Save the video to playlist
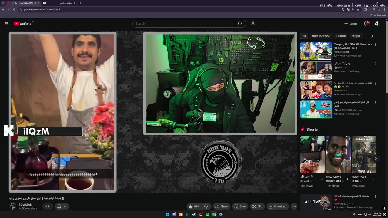Screen dimensions: 388x218 pos(240,206)
